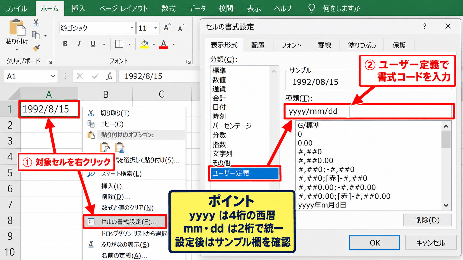Click the lightbulb 何をしますか icon
The width and height of the screenshot is (463, 260).
312,8
